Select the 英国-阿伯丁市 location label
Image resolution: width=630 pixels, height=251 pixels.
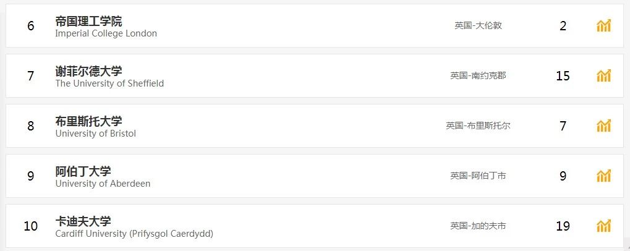pos(478,176)
